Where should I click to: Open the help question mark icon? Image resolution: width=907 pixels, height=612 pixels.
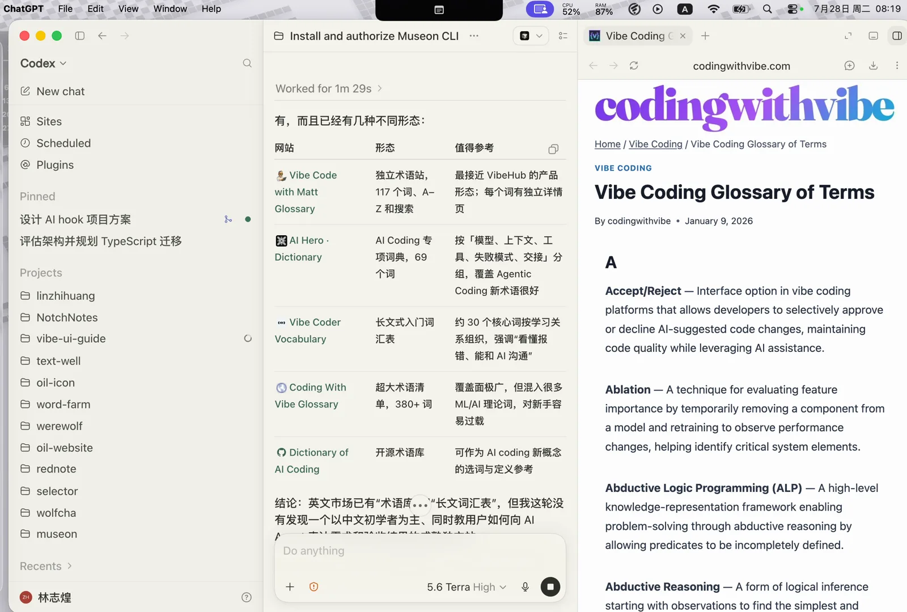pyautogui.click(x=247, y=597)
